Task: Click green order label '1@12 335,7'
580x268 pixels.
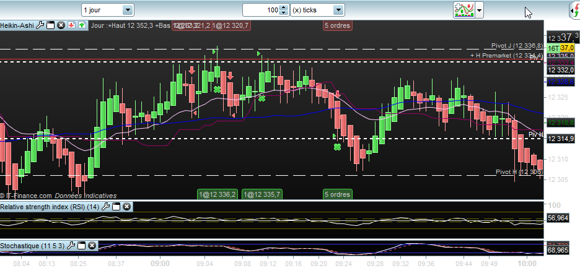Action: 262,194
